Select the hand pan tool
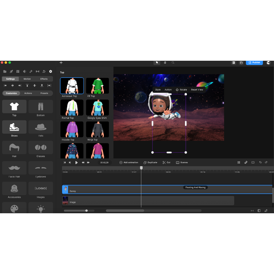The image size is (274, 274). click(x=165, y=63)
